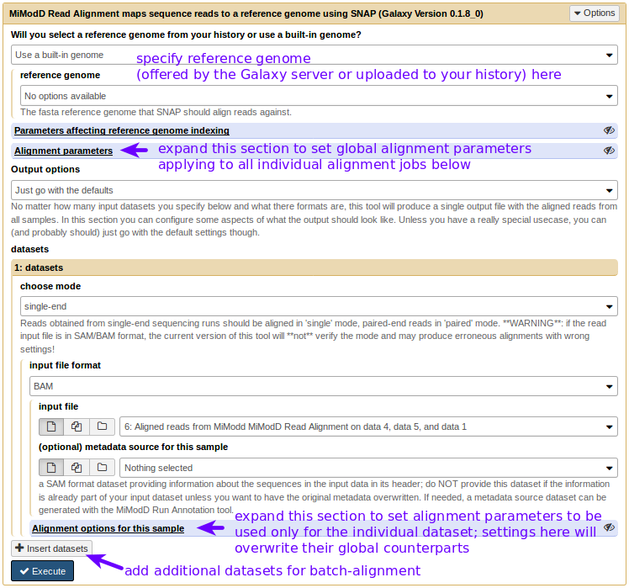Select multiple datasets icon for metadata source
629x588 pixels.
(77, 468)
